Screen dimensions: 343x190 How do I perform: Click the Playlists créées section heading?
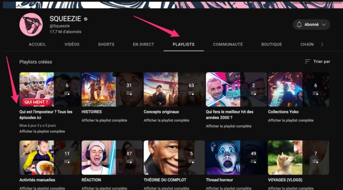(36, 62)
